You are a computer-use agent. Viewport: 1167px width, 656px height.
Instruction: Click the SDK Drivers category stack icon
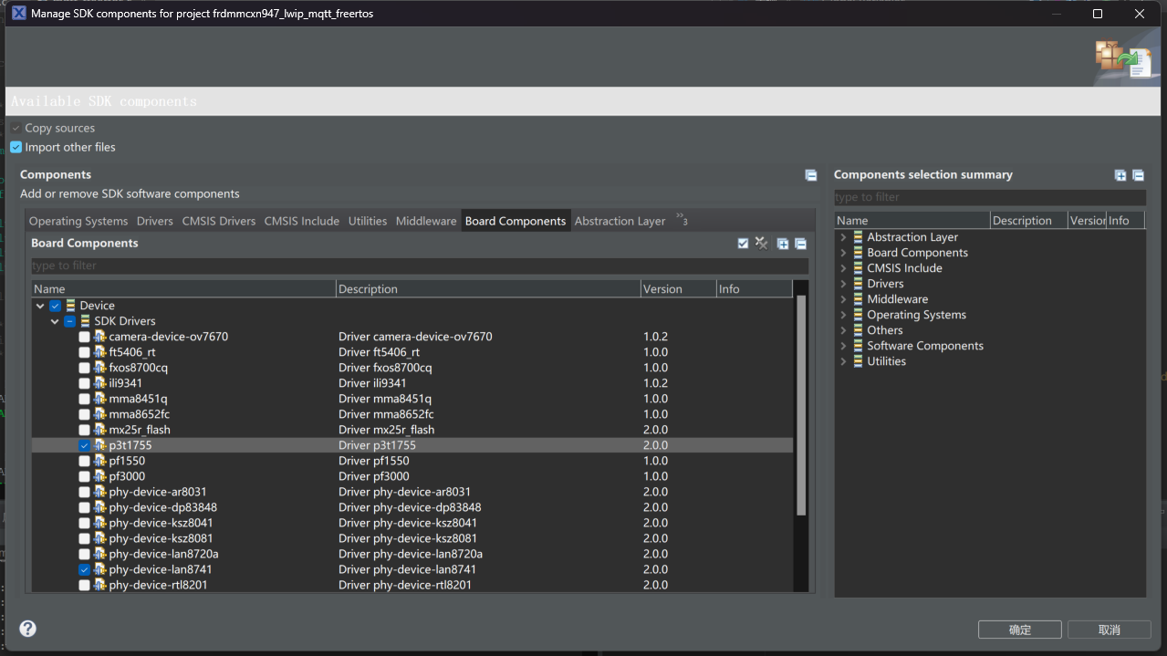point(86,321)
